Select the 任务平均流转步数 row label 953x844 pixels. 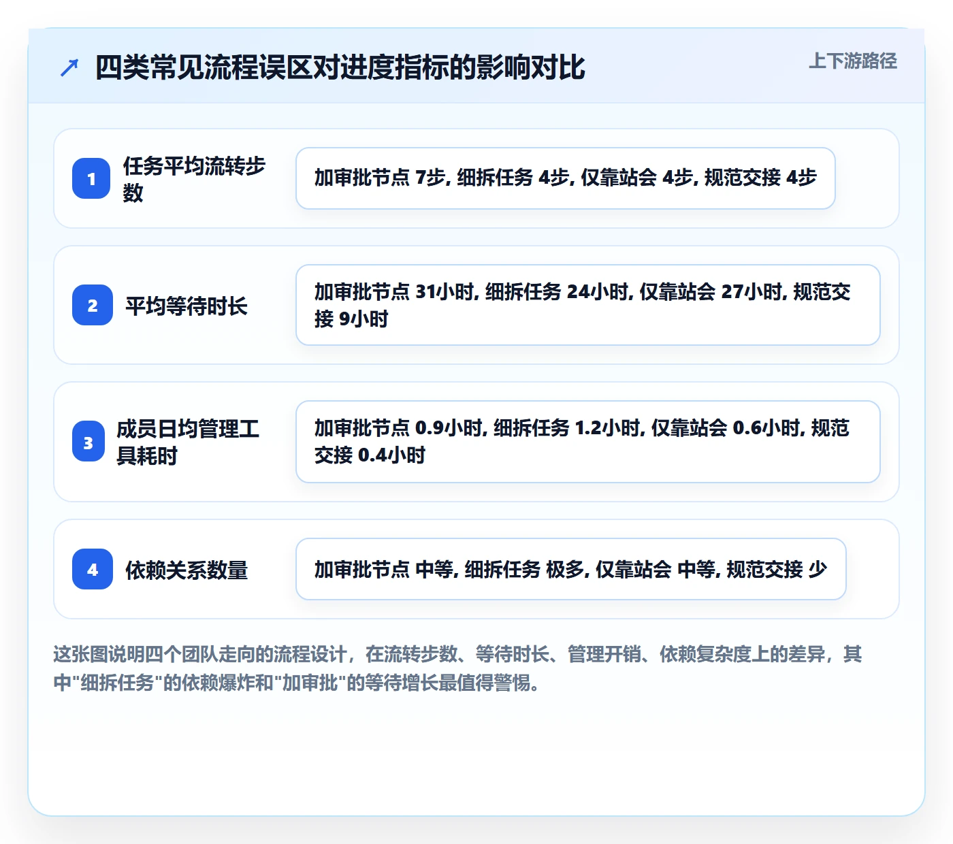194,179
